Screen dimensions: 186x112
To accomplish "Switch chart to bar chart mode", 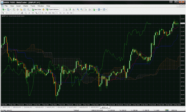I will tap(67, 9).
